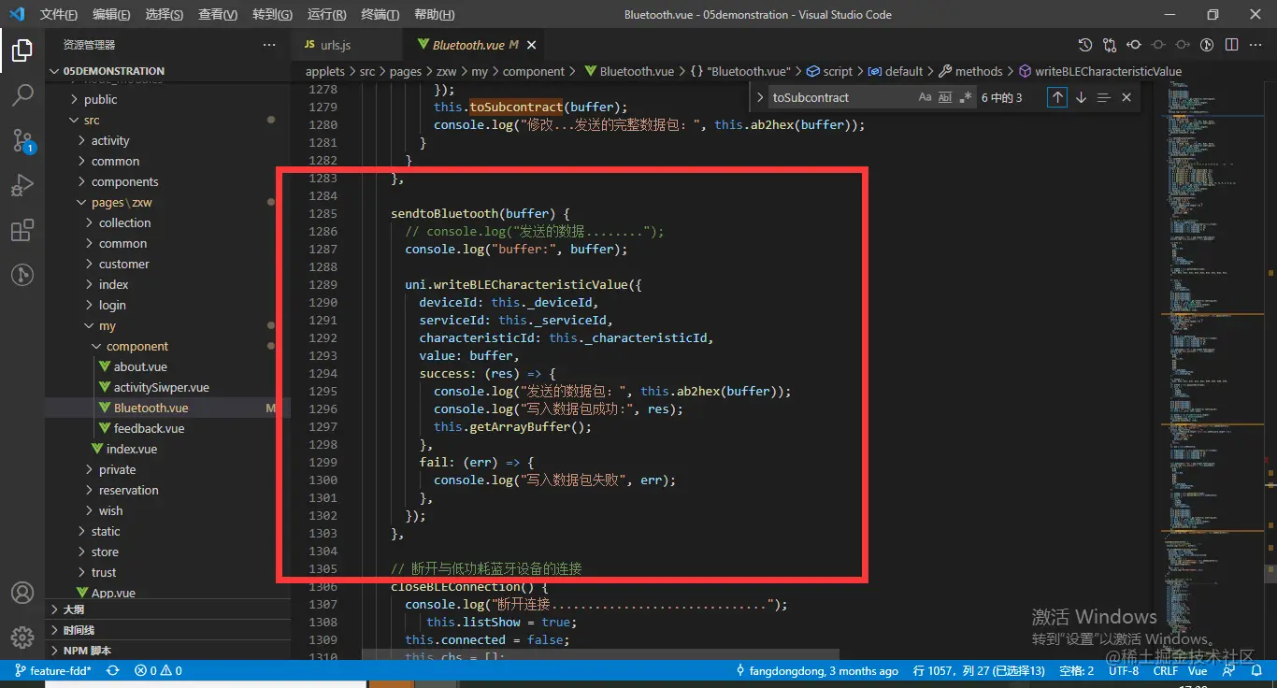This screenshot has width=1277, height=688.
Task: Click the sync changes icon in status bar
Action: coord(113,670)
